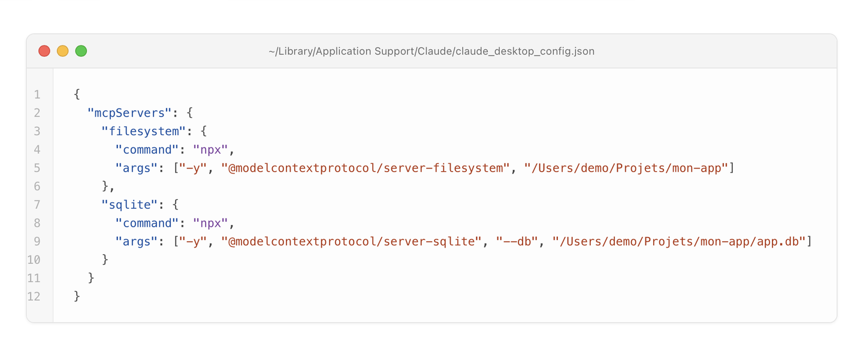Click the red close window button
Image resolution: width=863 pixels, height=341 pixels.
coord(44,51)
